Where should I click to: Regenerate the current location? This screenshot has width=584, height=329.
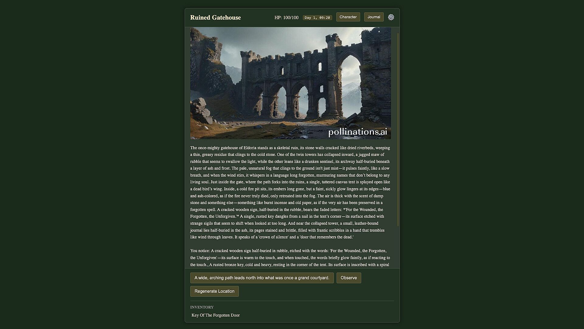tap(214, 291)
